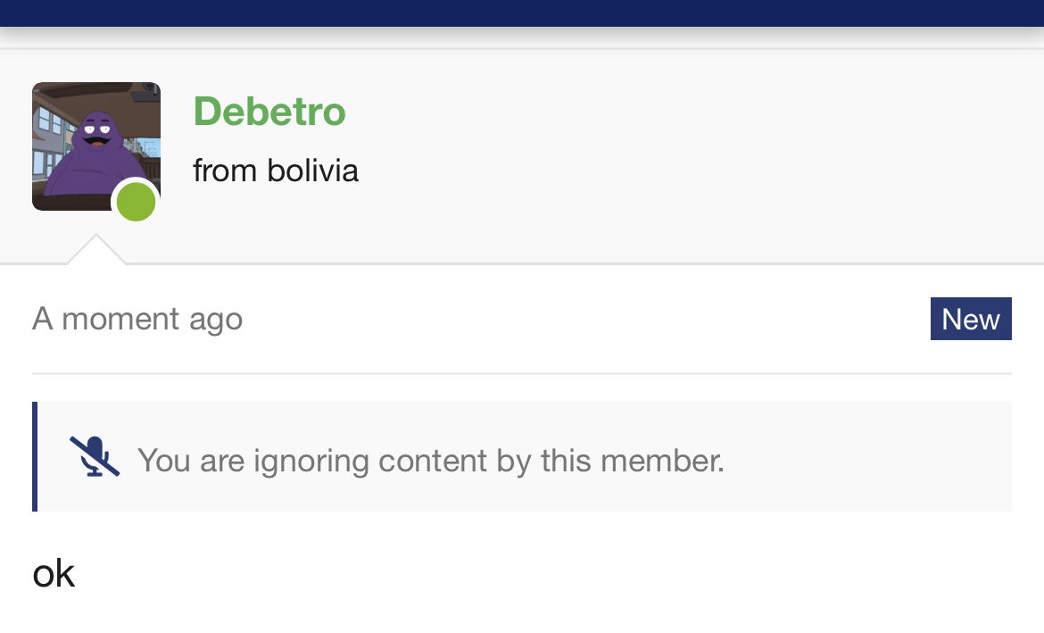Click empty header space right of Debetro
1044x633 pixels.
[696, 134]
